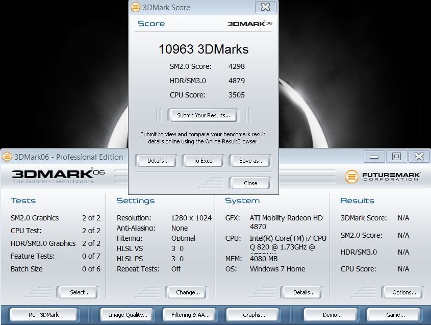Click the 3DMark Score N/A result
The width and height of the screenshot is (431, 325).
403,218
